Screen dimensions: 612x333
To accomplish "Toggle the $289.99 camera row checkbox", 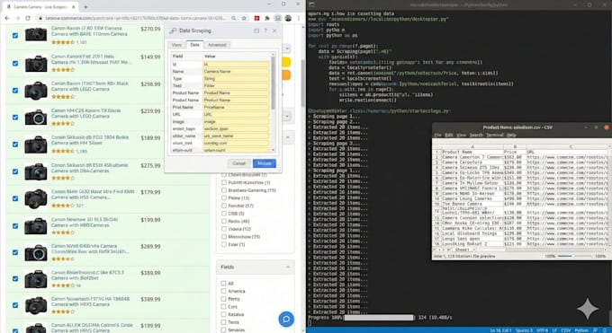I will click(x=14, y=252).
